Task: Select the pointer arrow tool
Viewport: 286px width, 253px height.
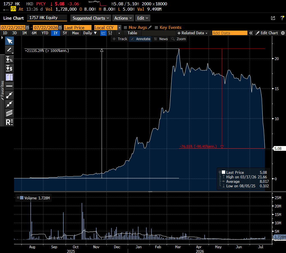Action: pos(9,41)
